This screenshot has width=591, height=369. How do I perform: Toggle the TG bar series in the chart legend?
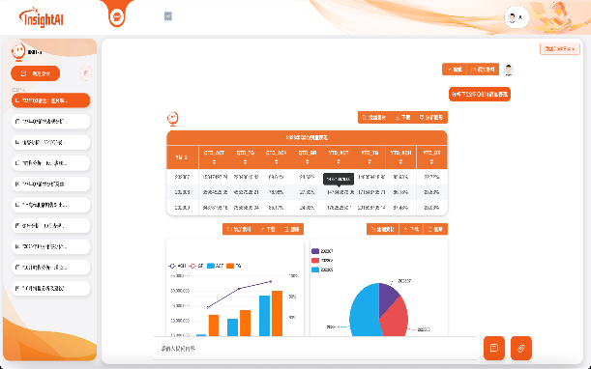[234, 266]
